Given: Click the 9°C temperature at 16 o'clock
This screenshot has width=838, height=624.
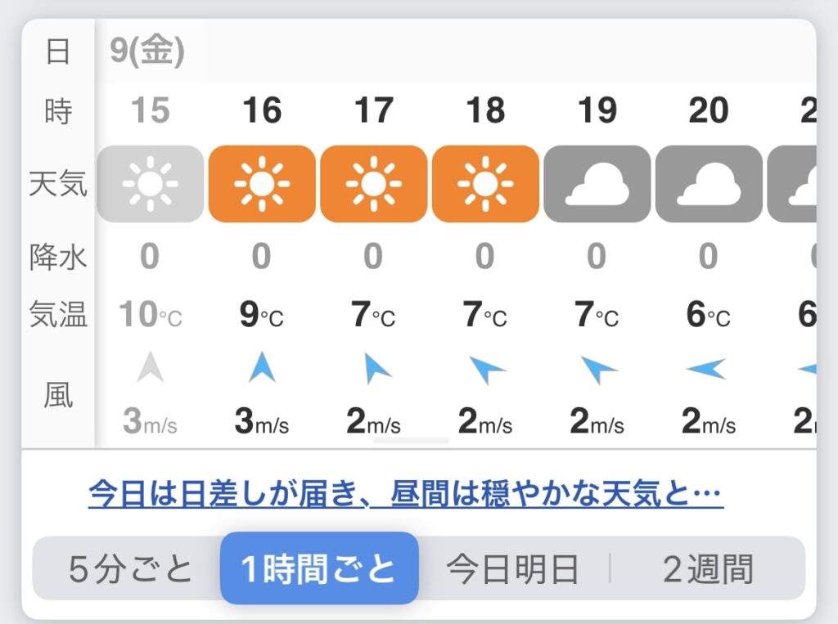Looking at the screenshot, I should (262, 314).
